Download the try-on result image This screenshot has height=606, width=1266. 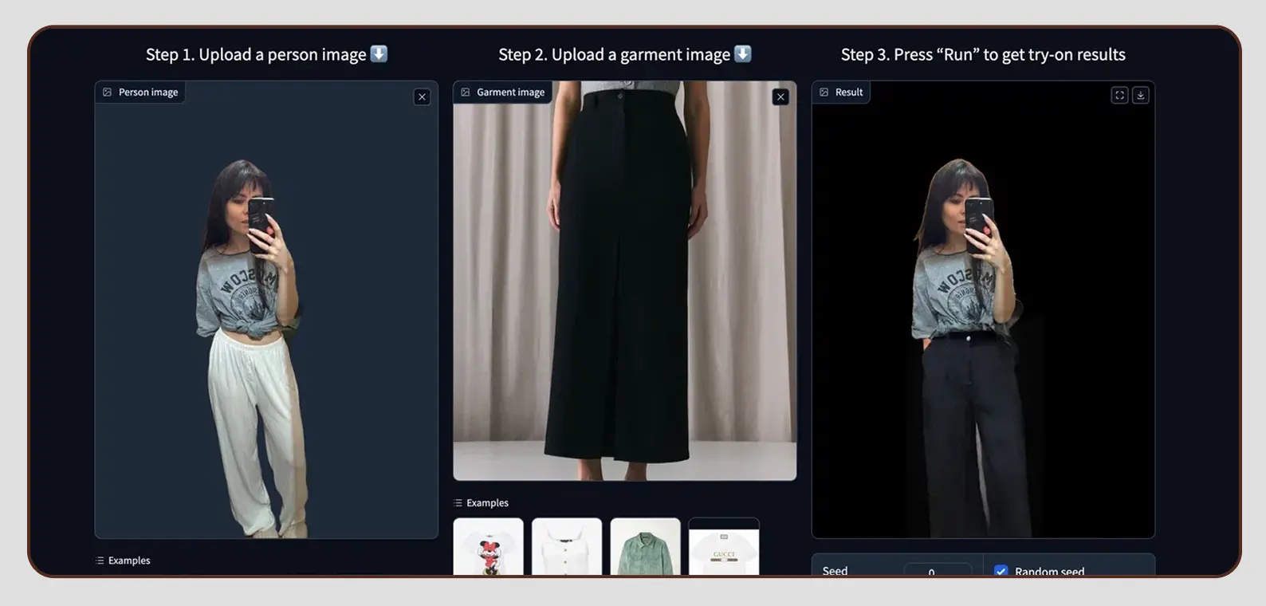click(x=1141, y=95)
